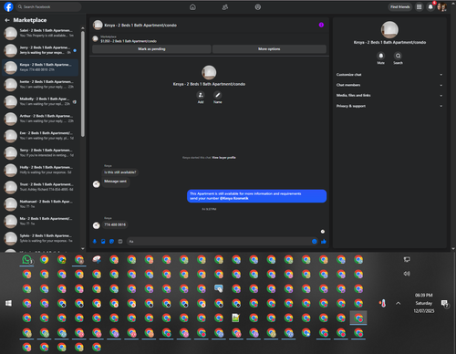The width and height of the screenshot is (456, 354).
Task: Click the Add people icon
Action: point(201,95)
